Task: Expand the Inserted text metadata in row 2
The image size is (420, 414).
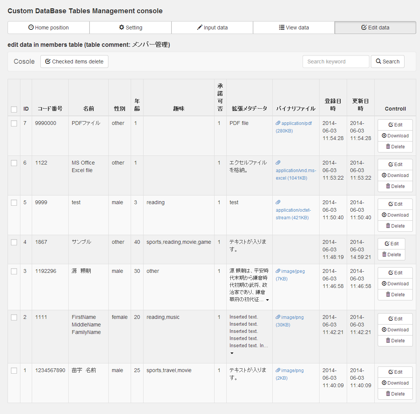Action: (x=232, y=353)
